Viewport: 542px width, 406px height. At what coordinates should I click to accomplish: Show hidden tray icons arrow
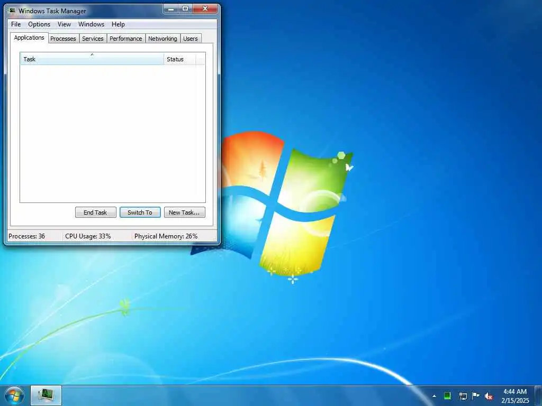(434, 396)
